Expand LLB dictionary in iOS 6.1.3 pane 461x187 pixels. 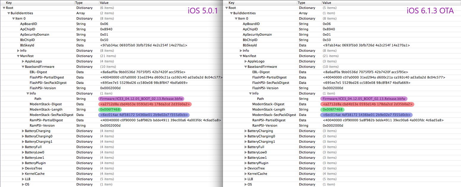[x=246, y=179]
